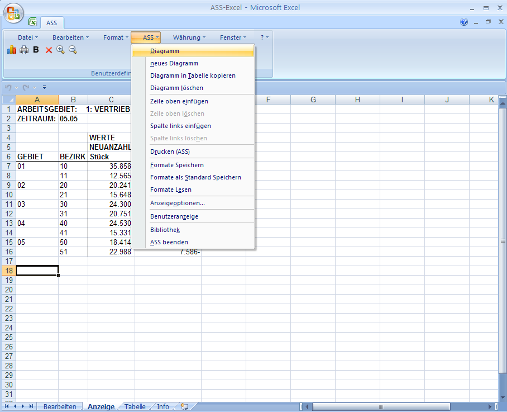Open Excel Help with the question mark icon
The height and width of the screenshot is (412, 507).
(x=464, y=22)
